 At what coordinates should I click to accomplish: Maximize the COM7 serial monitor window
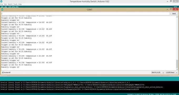(171, 9)
